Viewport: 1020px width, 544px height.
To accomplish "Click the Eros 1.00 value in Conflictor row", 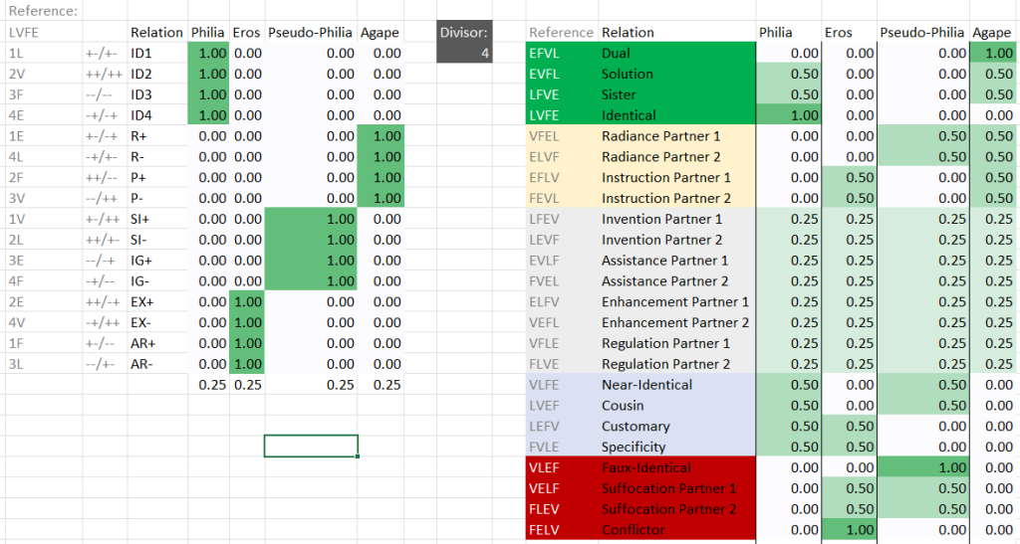I will pyautogui.click(x=849, y=530).
